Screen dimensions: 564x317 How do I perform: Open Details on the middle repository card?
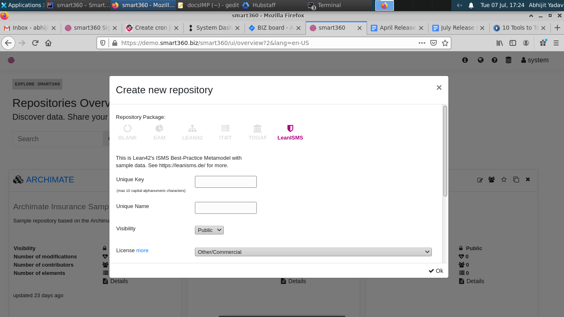(x=294, y=281)
